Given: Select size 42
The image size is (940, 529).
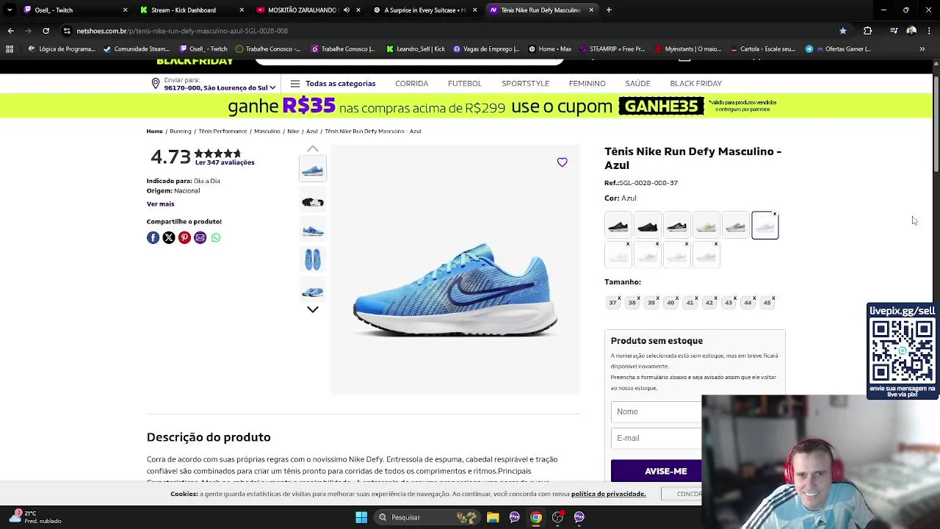Looking at the screenshot, I should (x=709, y=303).
